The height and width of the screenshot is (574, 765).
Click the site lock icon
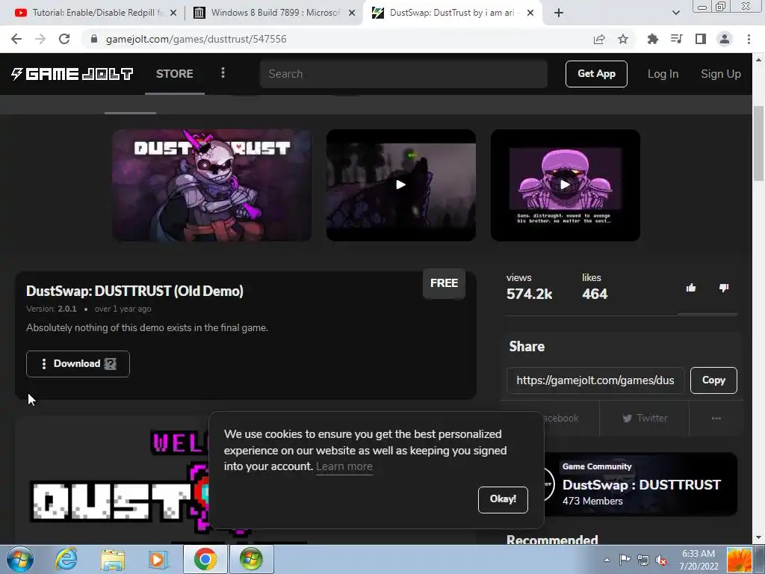[x=94, y=39]
